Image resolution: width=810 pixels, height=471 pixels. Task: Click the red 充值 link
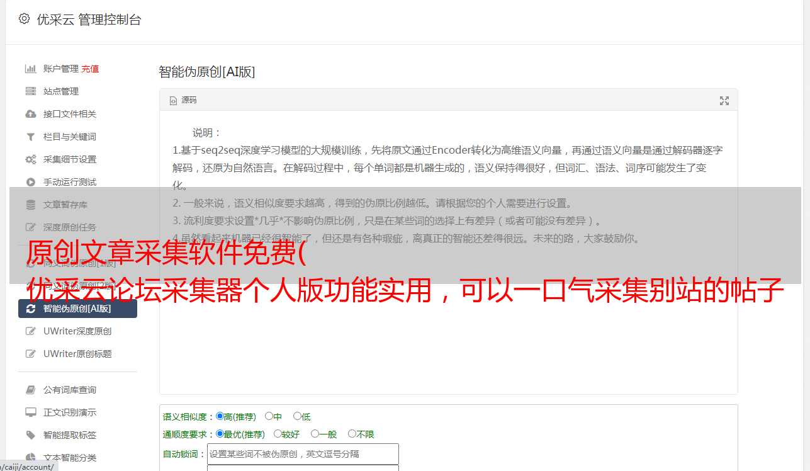pyautogui.click(x=90, y=69)
